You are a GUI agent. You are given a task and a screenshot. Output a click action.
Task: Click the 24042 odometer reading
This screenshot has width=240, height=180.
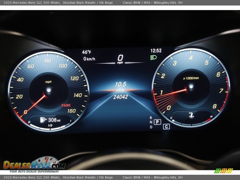coord(120,97)
